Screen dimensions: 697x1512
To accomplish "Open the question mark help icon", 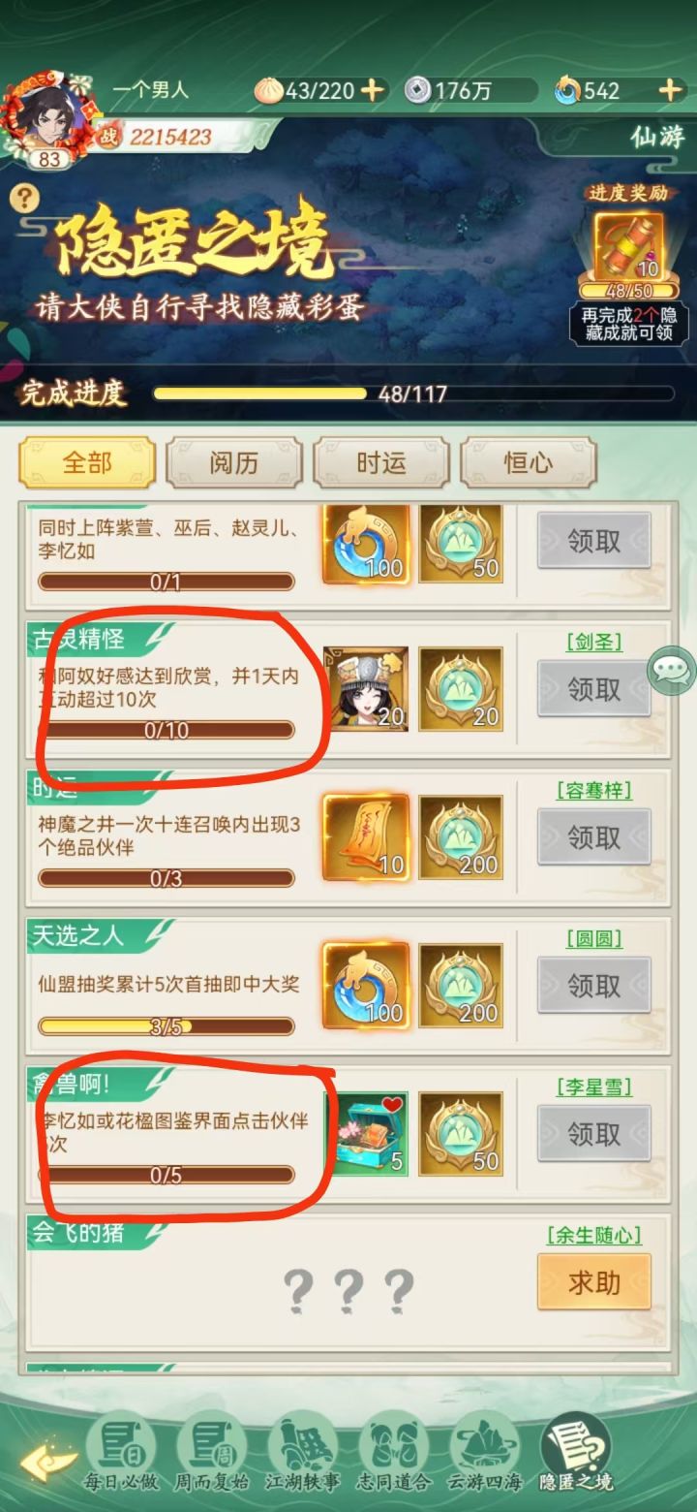I will [x=24, y=198].
